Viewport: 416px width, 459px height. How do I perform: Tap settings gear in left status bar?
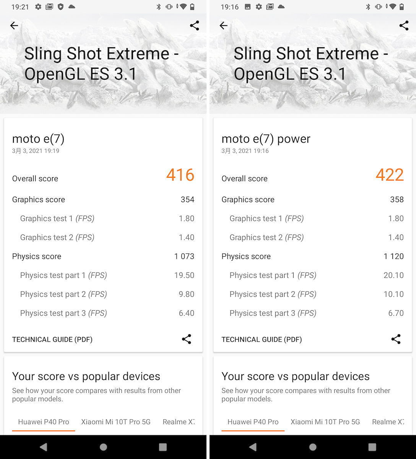pos(38,7)
